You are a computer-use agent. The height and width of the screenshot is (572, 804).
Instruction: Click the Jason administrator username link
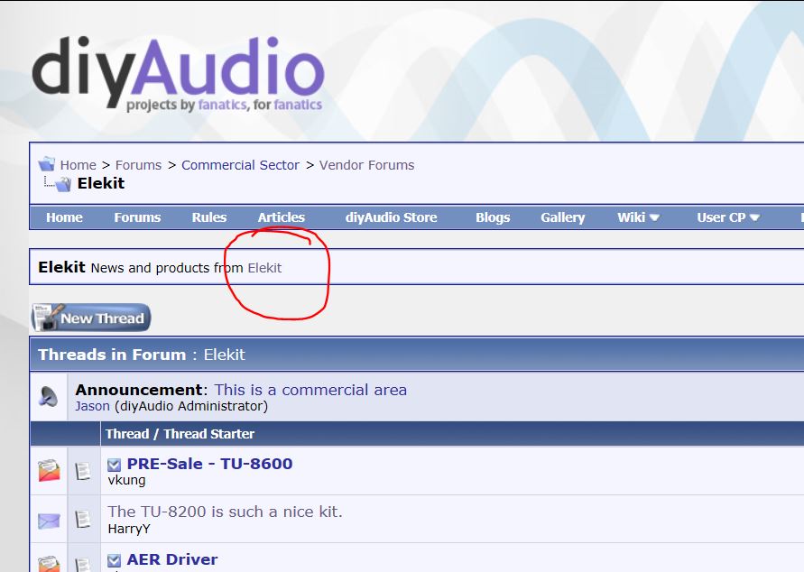point(92,407)
